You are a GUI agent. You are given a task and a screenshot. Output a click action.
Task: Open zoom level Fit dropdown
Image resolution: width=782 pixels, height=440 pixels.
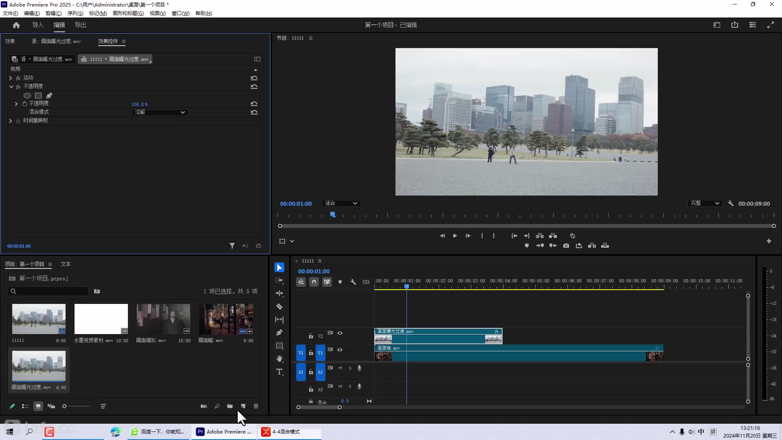[340, 203]
